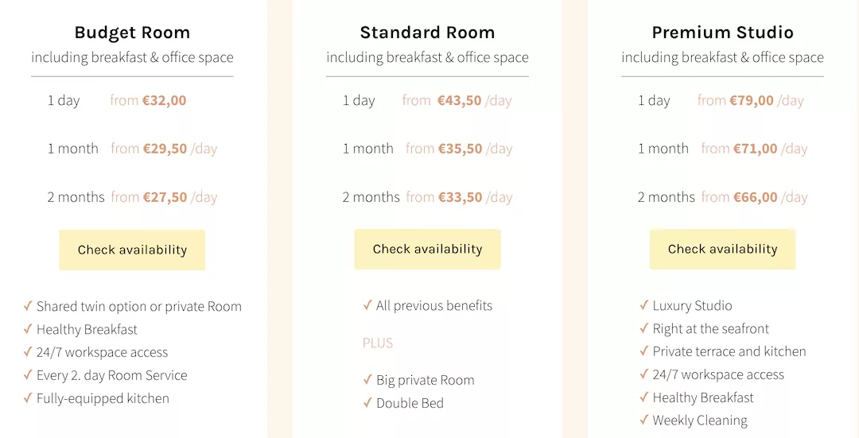Screen dimensions: 859x438
Task: Click checkmark beside Every 2. day Room Service
Action: 28,375
